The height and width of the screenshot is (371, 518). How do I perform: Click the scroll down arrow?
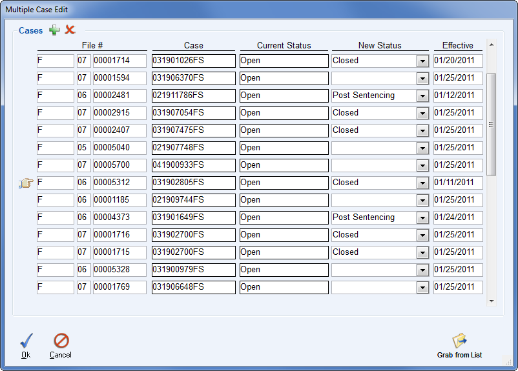tap(492, 301)
